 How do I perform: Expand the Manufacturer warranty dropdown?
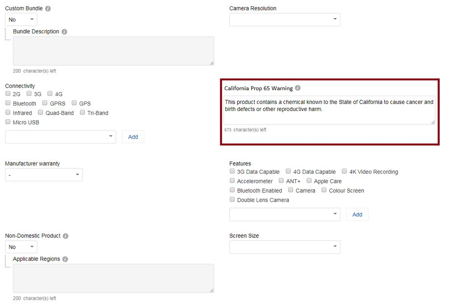tap(44, 175)
